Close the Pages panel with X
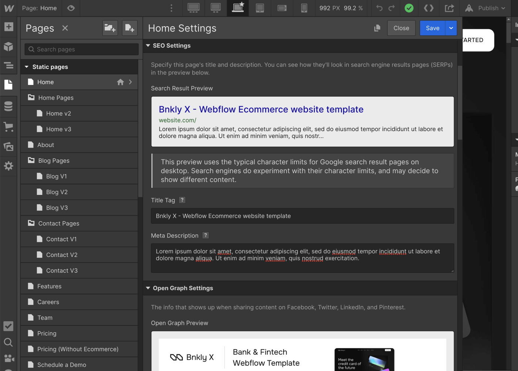This screenshot has height=371, width=518. 65,28
